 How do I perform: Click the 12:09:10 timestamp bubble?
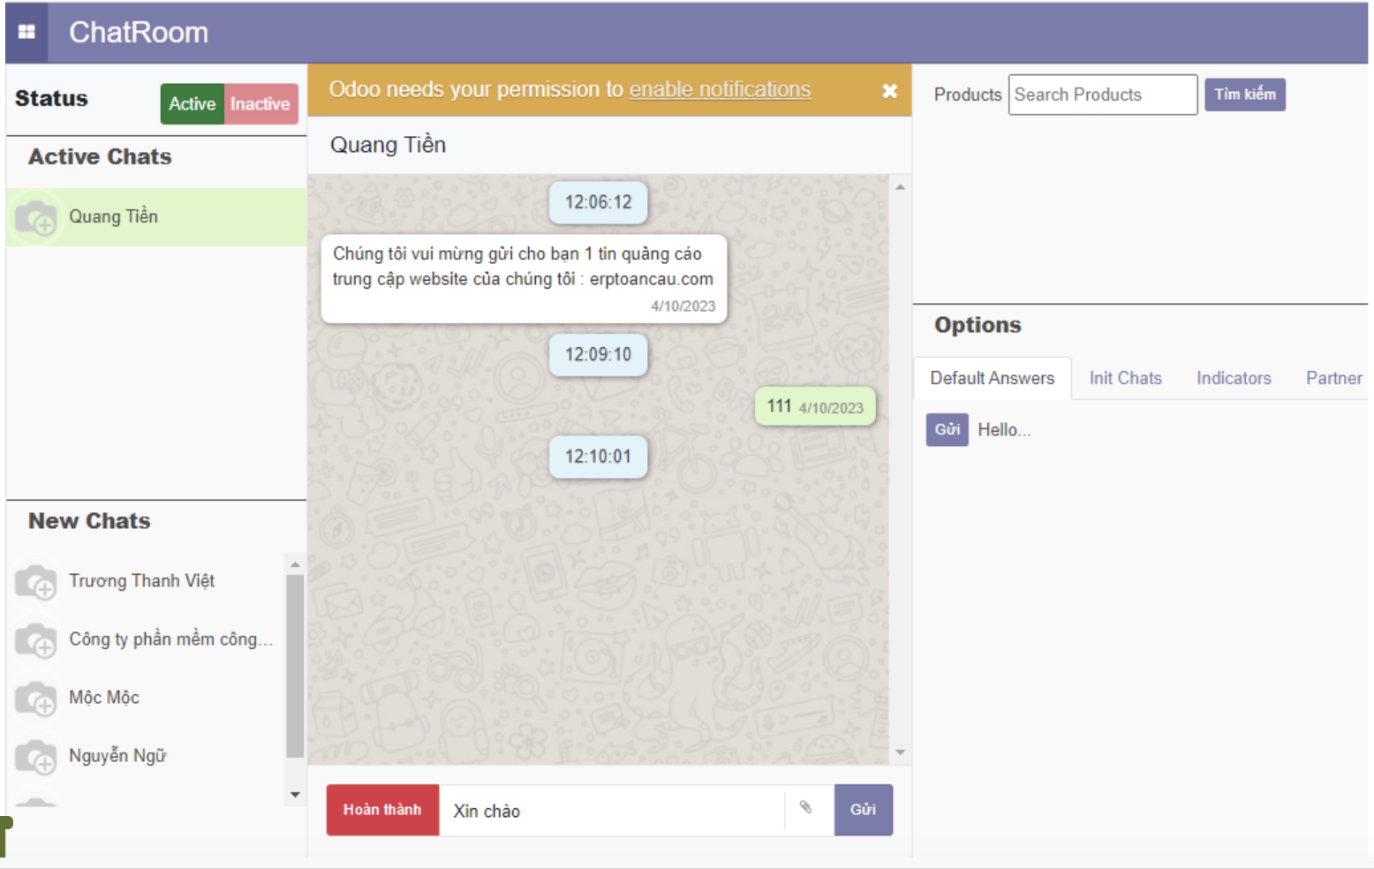tap(599, 355)
